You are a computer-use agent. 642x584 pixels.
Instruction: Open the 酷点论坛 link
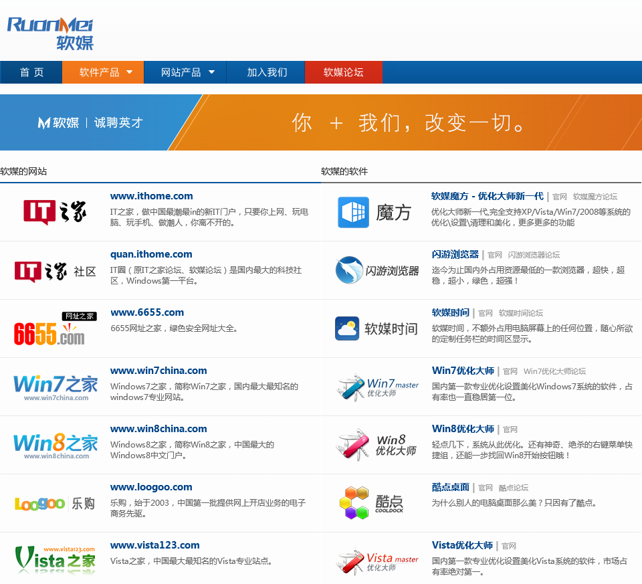(x=514, y=488)
